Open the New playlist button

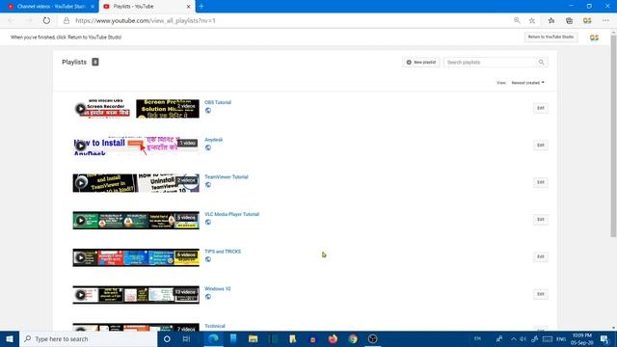coord(421,62)
